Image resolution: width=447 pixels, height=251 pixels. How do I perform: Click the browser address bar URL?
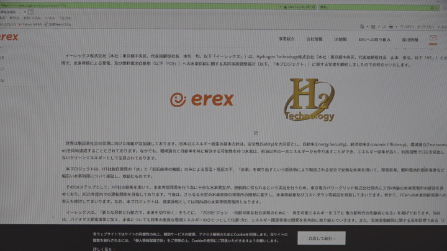tap(33, 5)
